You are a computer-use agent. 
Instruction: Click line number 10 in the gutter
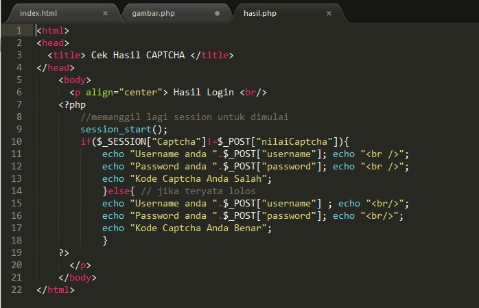16,141
